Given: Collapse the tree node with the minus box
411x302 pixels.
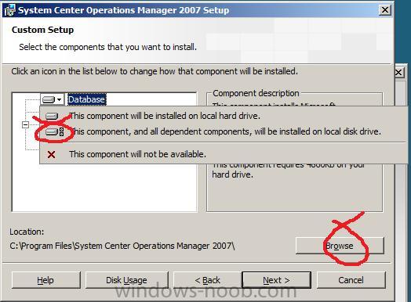Looking at the screenshot, I should click(x=25, y=124).
